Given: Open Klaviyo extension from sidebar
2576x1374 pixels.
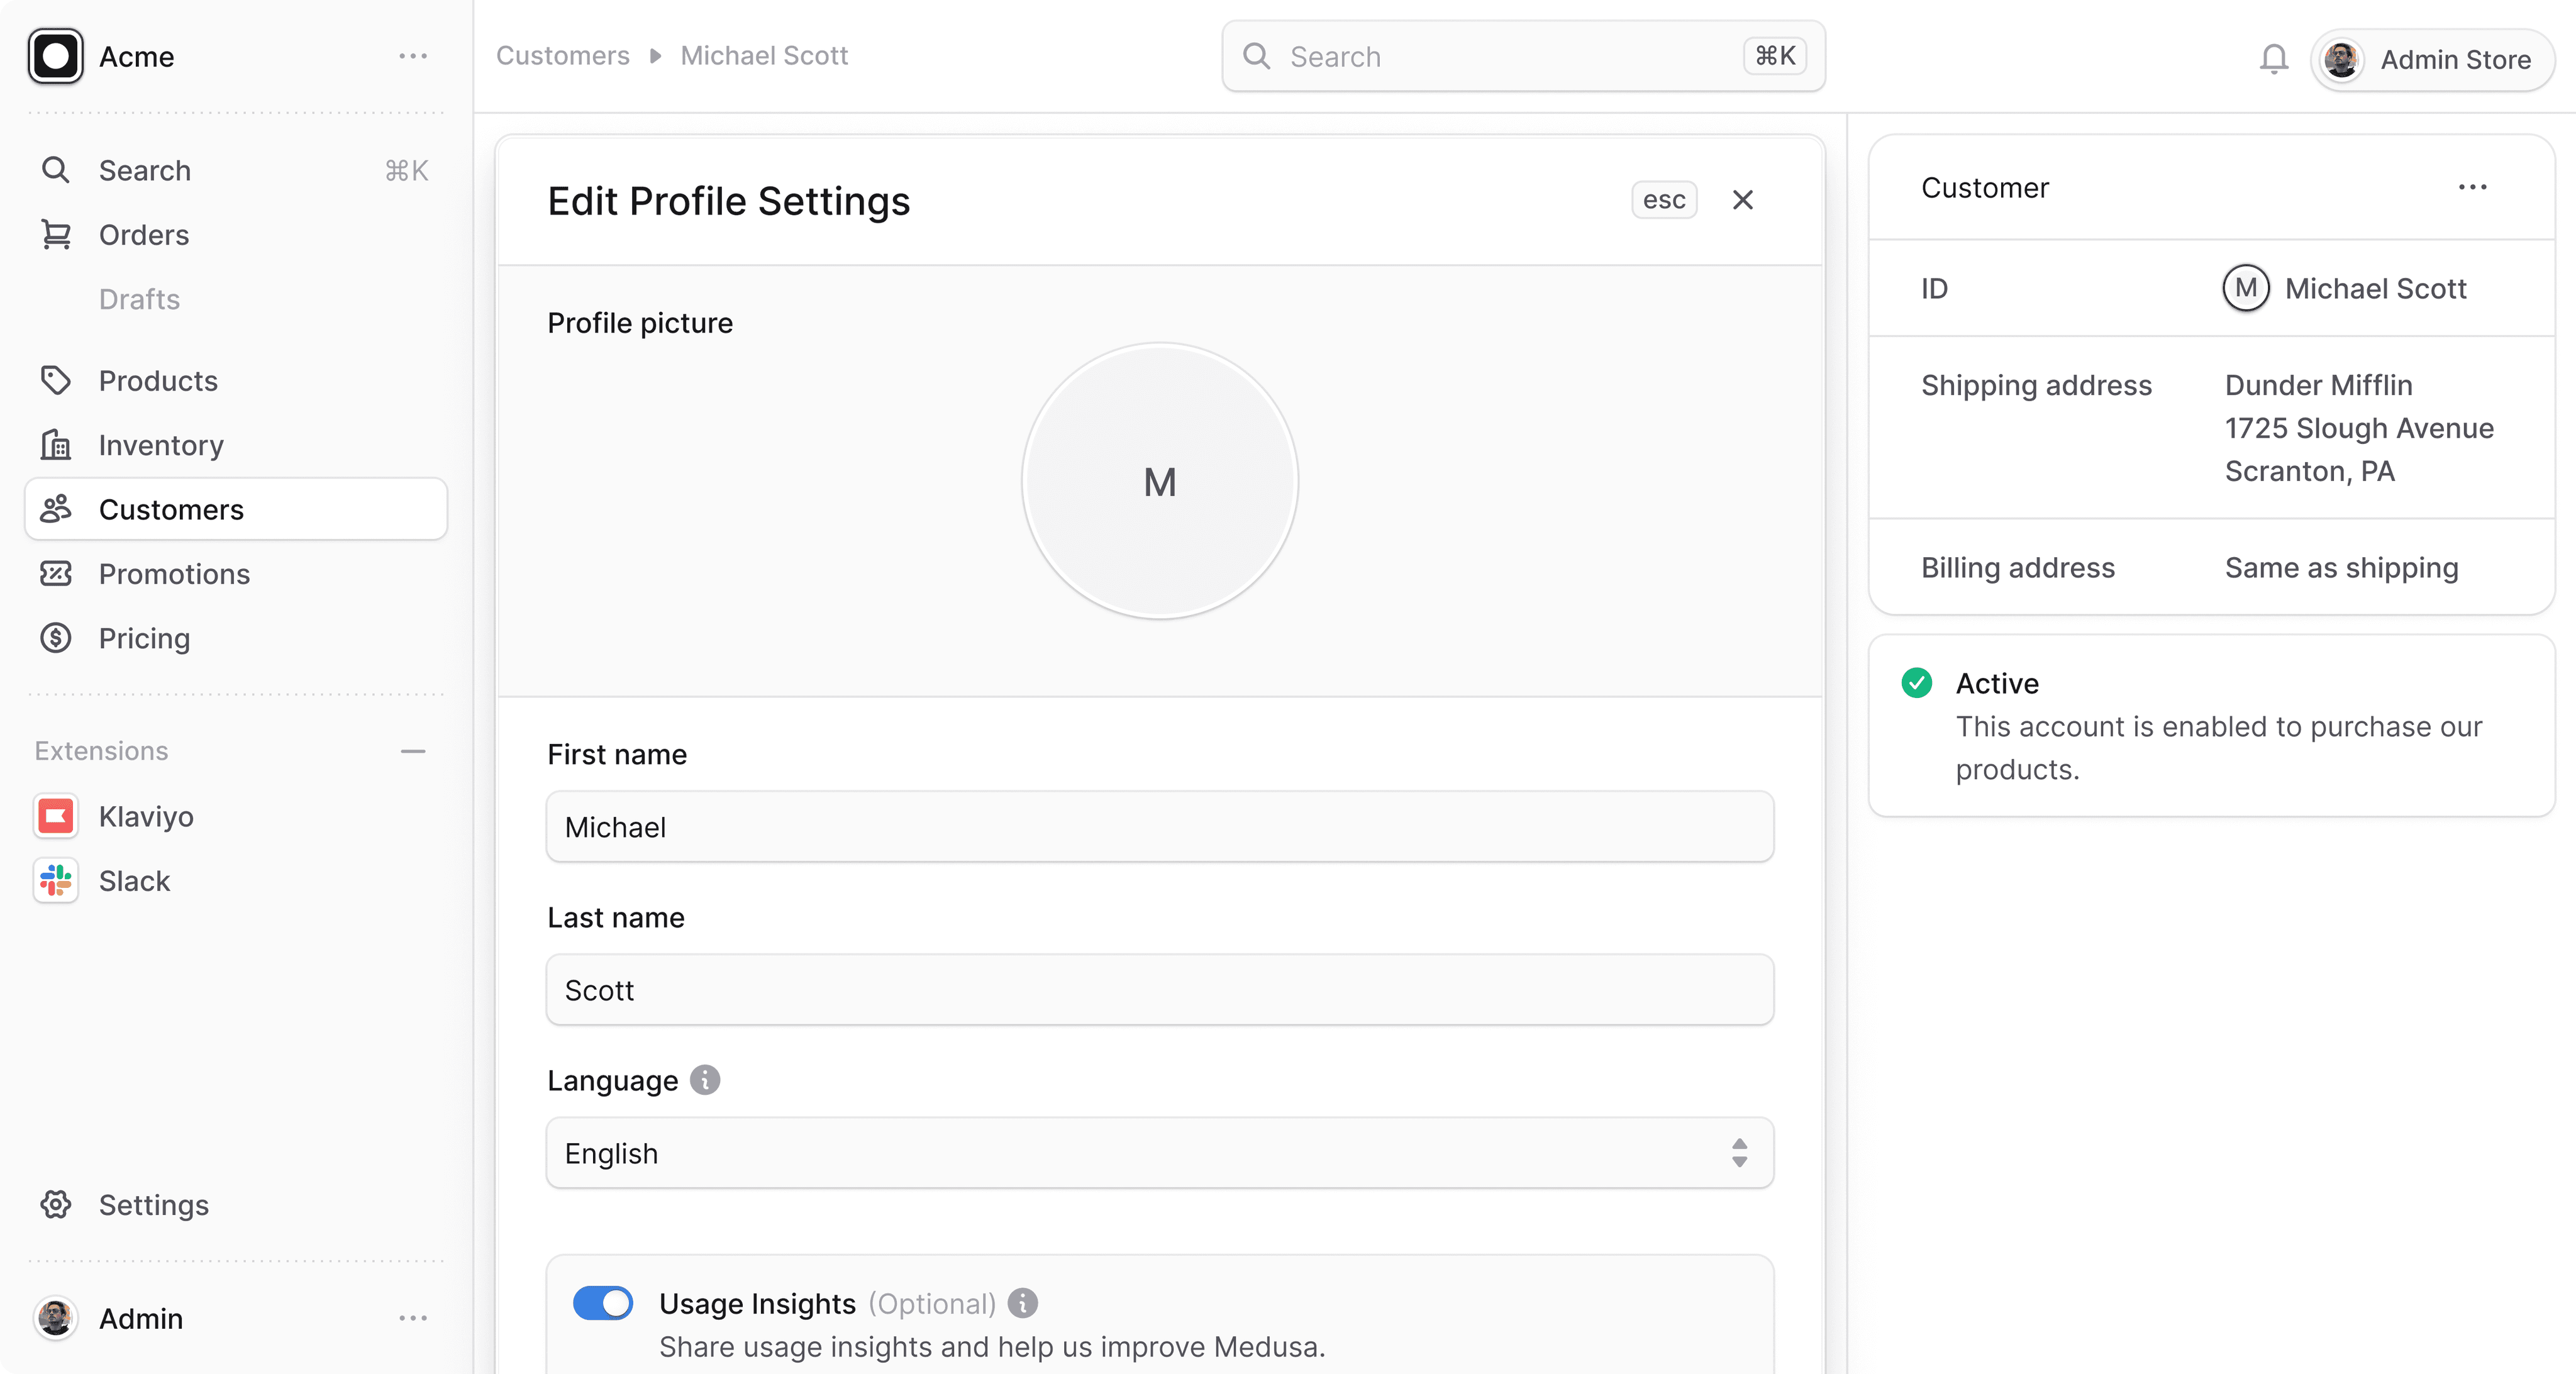Looking at the screenshot, I should pyautogui.click(x=145, y=817).
